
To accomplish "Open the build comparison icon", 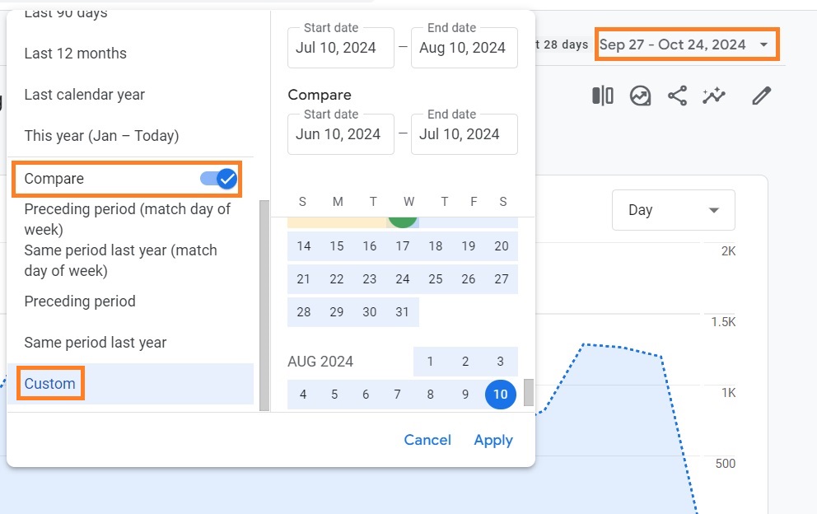I will click(x=602, y=96).
